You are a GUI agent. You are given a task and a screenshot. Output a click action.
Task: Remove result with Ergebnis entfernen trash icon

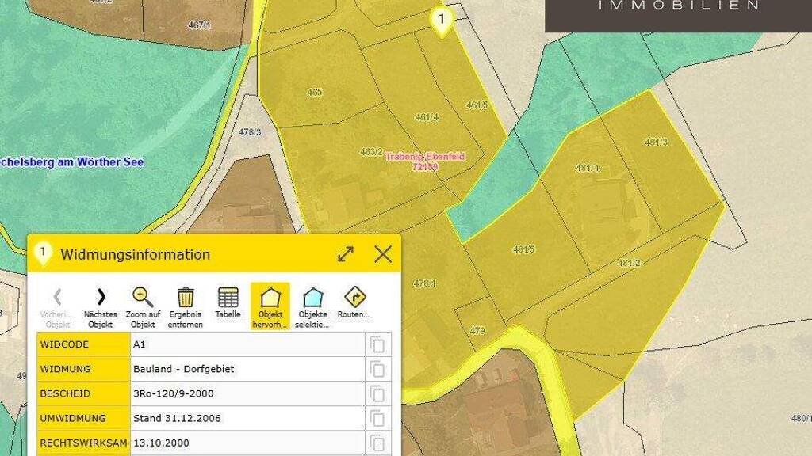point(186,298)
